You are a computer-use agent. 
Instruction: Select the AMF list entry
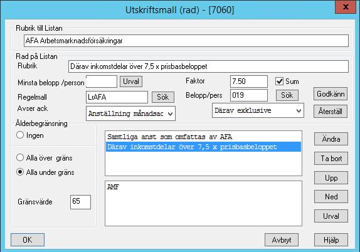tap(203, 187)
